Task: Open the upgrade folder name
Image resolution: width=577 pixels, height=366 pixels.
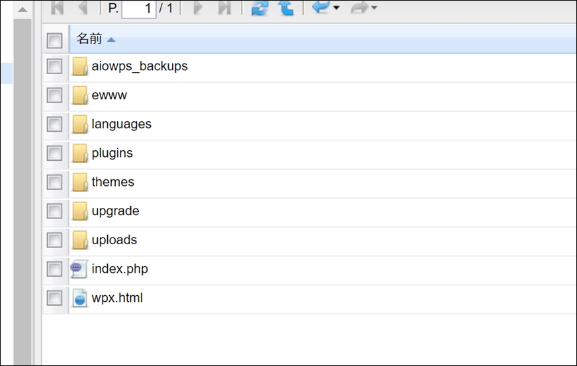Action: (x=116, y=211)
